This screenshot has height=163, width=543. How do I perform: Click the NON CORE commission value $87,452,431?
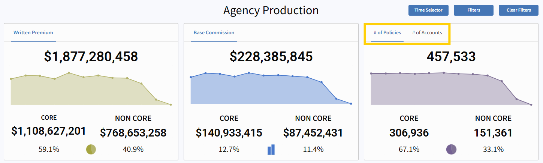click(313, 132)
